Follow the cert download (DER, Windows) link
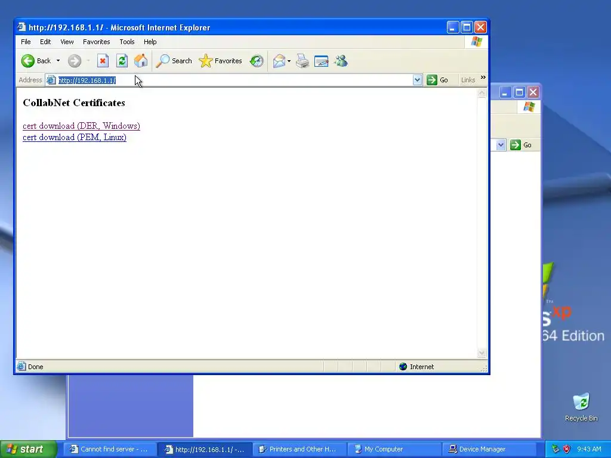Viewport: 611px width, 458px height. coord(81,126)
